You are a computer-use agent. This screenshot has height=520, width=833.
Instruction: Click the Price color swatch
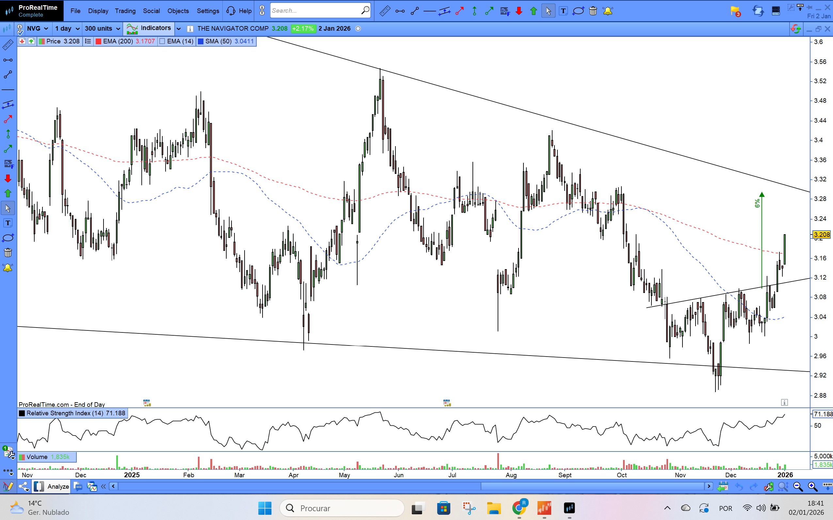click(42, 41)
